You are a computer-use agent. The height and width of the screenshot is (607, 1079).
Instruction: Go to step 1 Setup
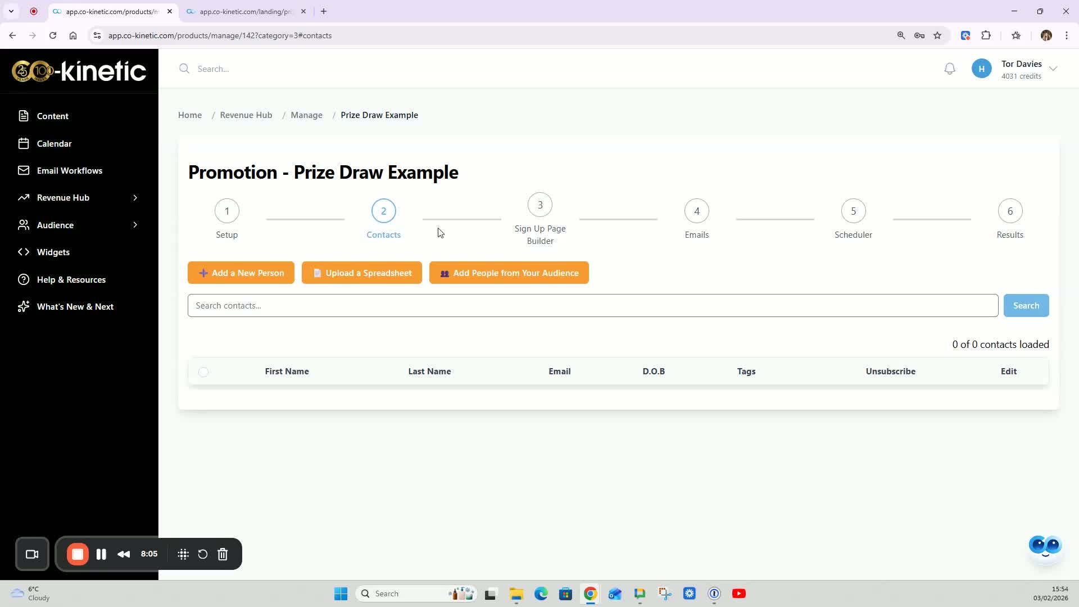[x=227, y=211]
